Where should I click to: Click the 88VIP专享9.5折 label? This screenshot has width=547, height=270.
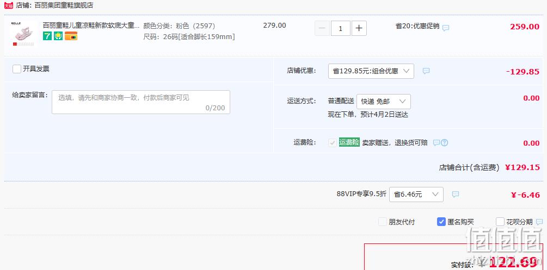point(361,194)
